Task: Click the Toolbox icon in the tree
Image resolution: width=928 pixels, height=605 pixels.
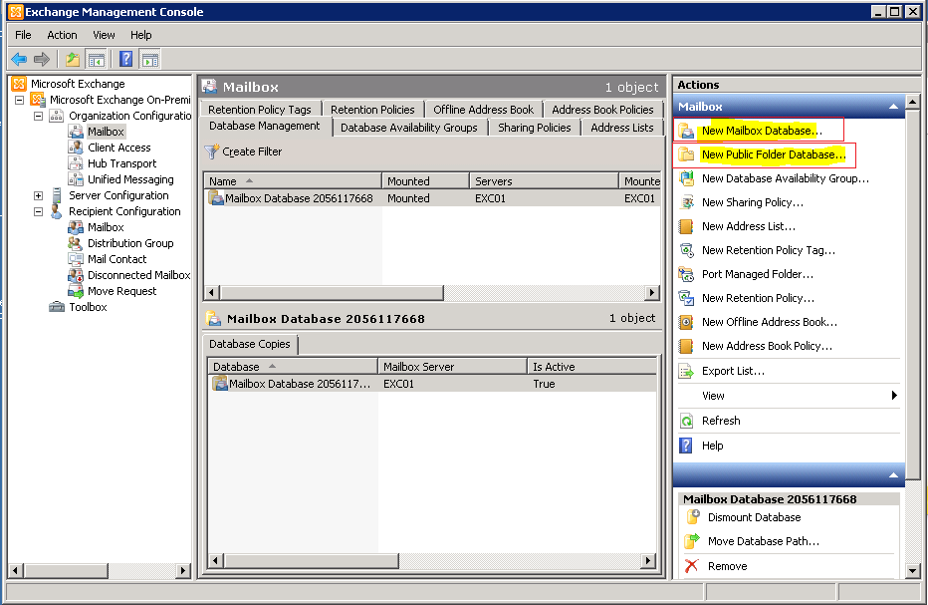Action: (57, 307)
